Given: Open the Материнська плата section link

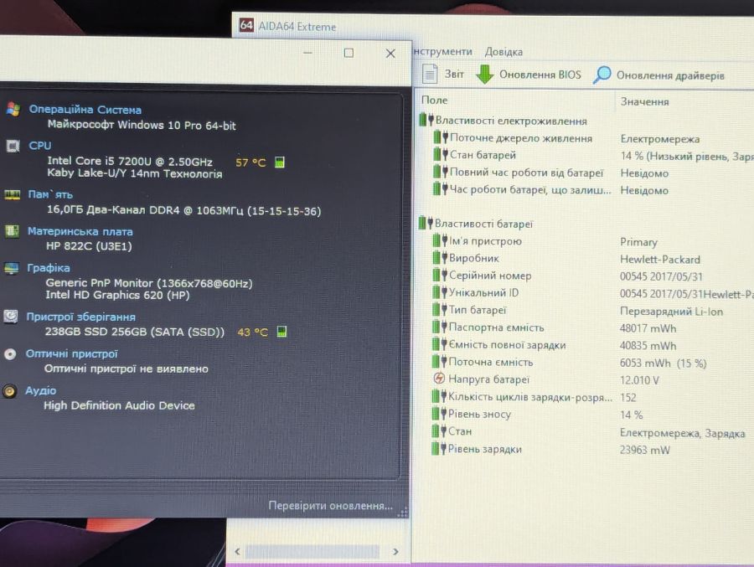Looking at the screenshot, I should (80, 231).
